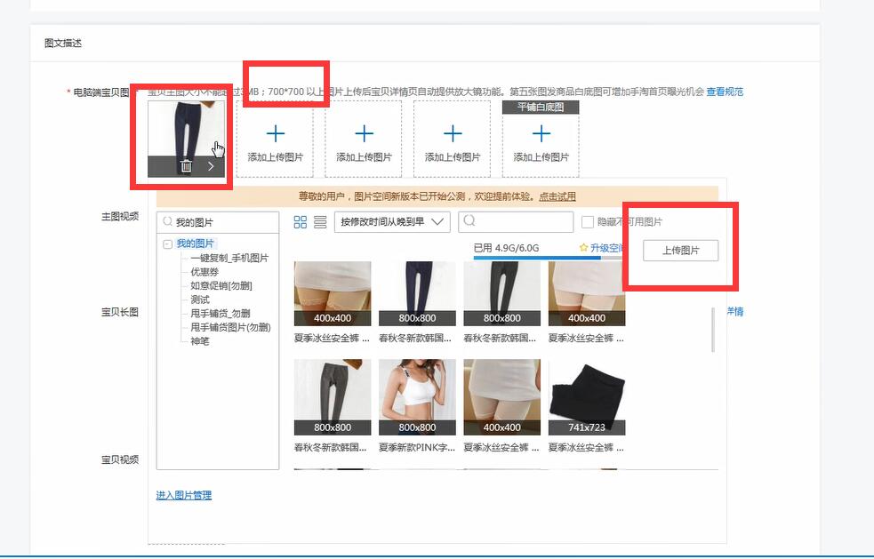Select the 一键复制_手机图片 folder
The width and height of the screenshot is (874, 559).
(x=229, y=258)
